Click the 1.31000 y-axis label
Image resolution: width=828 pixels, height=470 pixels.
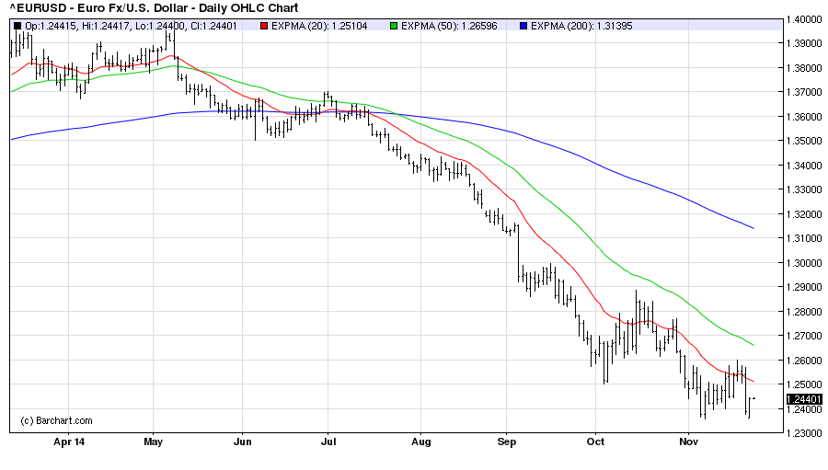point(804,239)
